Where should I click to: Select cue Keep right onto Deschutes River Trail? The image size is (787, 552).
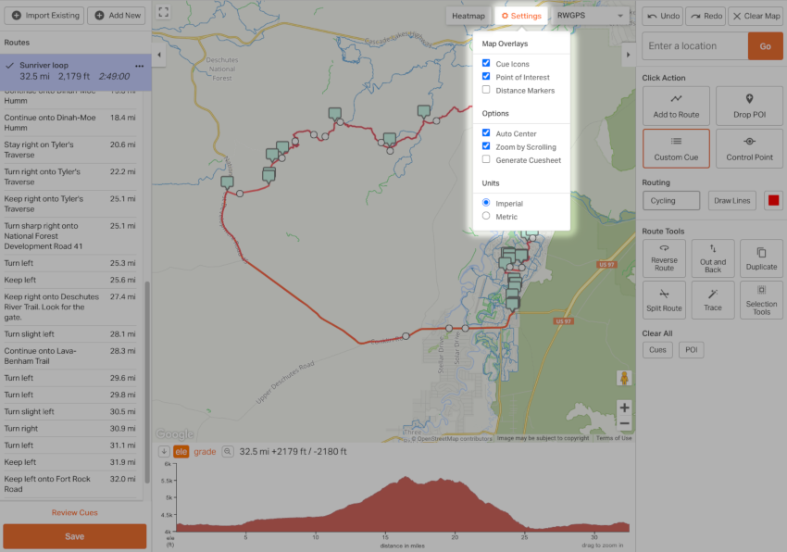point(69,307)
